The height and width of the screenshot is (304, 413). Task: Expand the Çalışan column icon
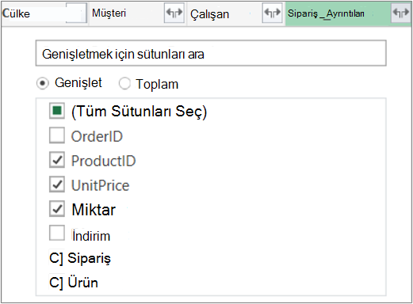272,13
